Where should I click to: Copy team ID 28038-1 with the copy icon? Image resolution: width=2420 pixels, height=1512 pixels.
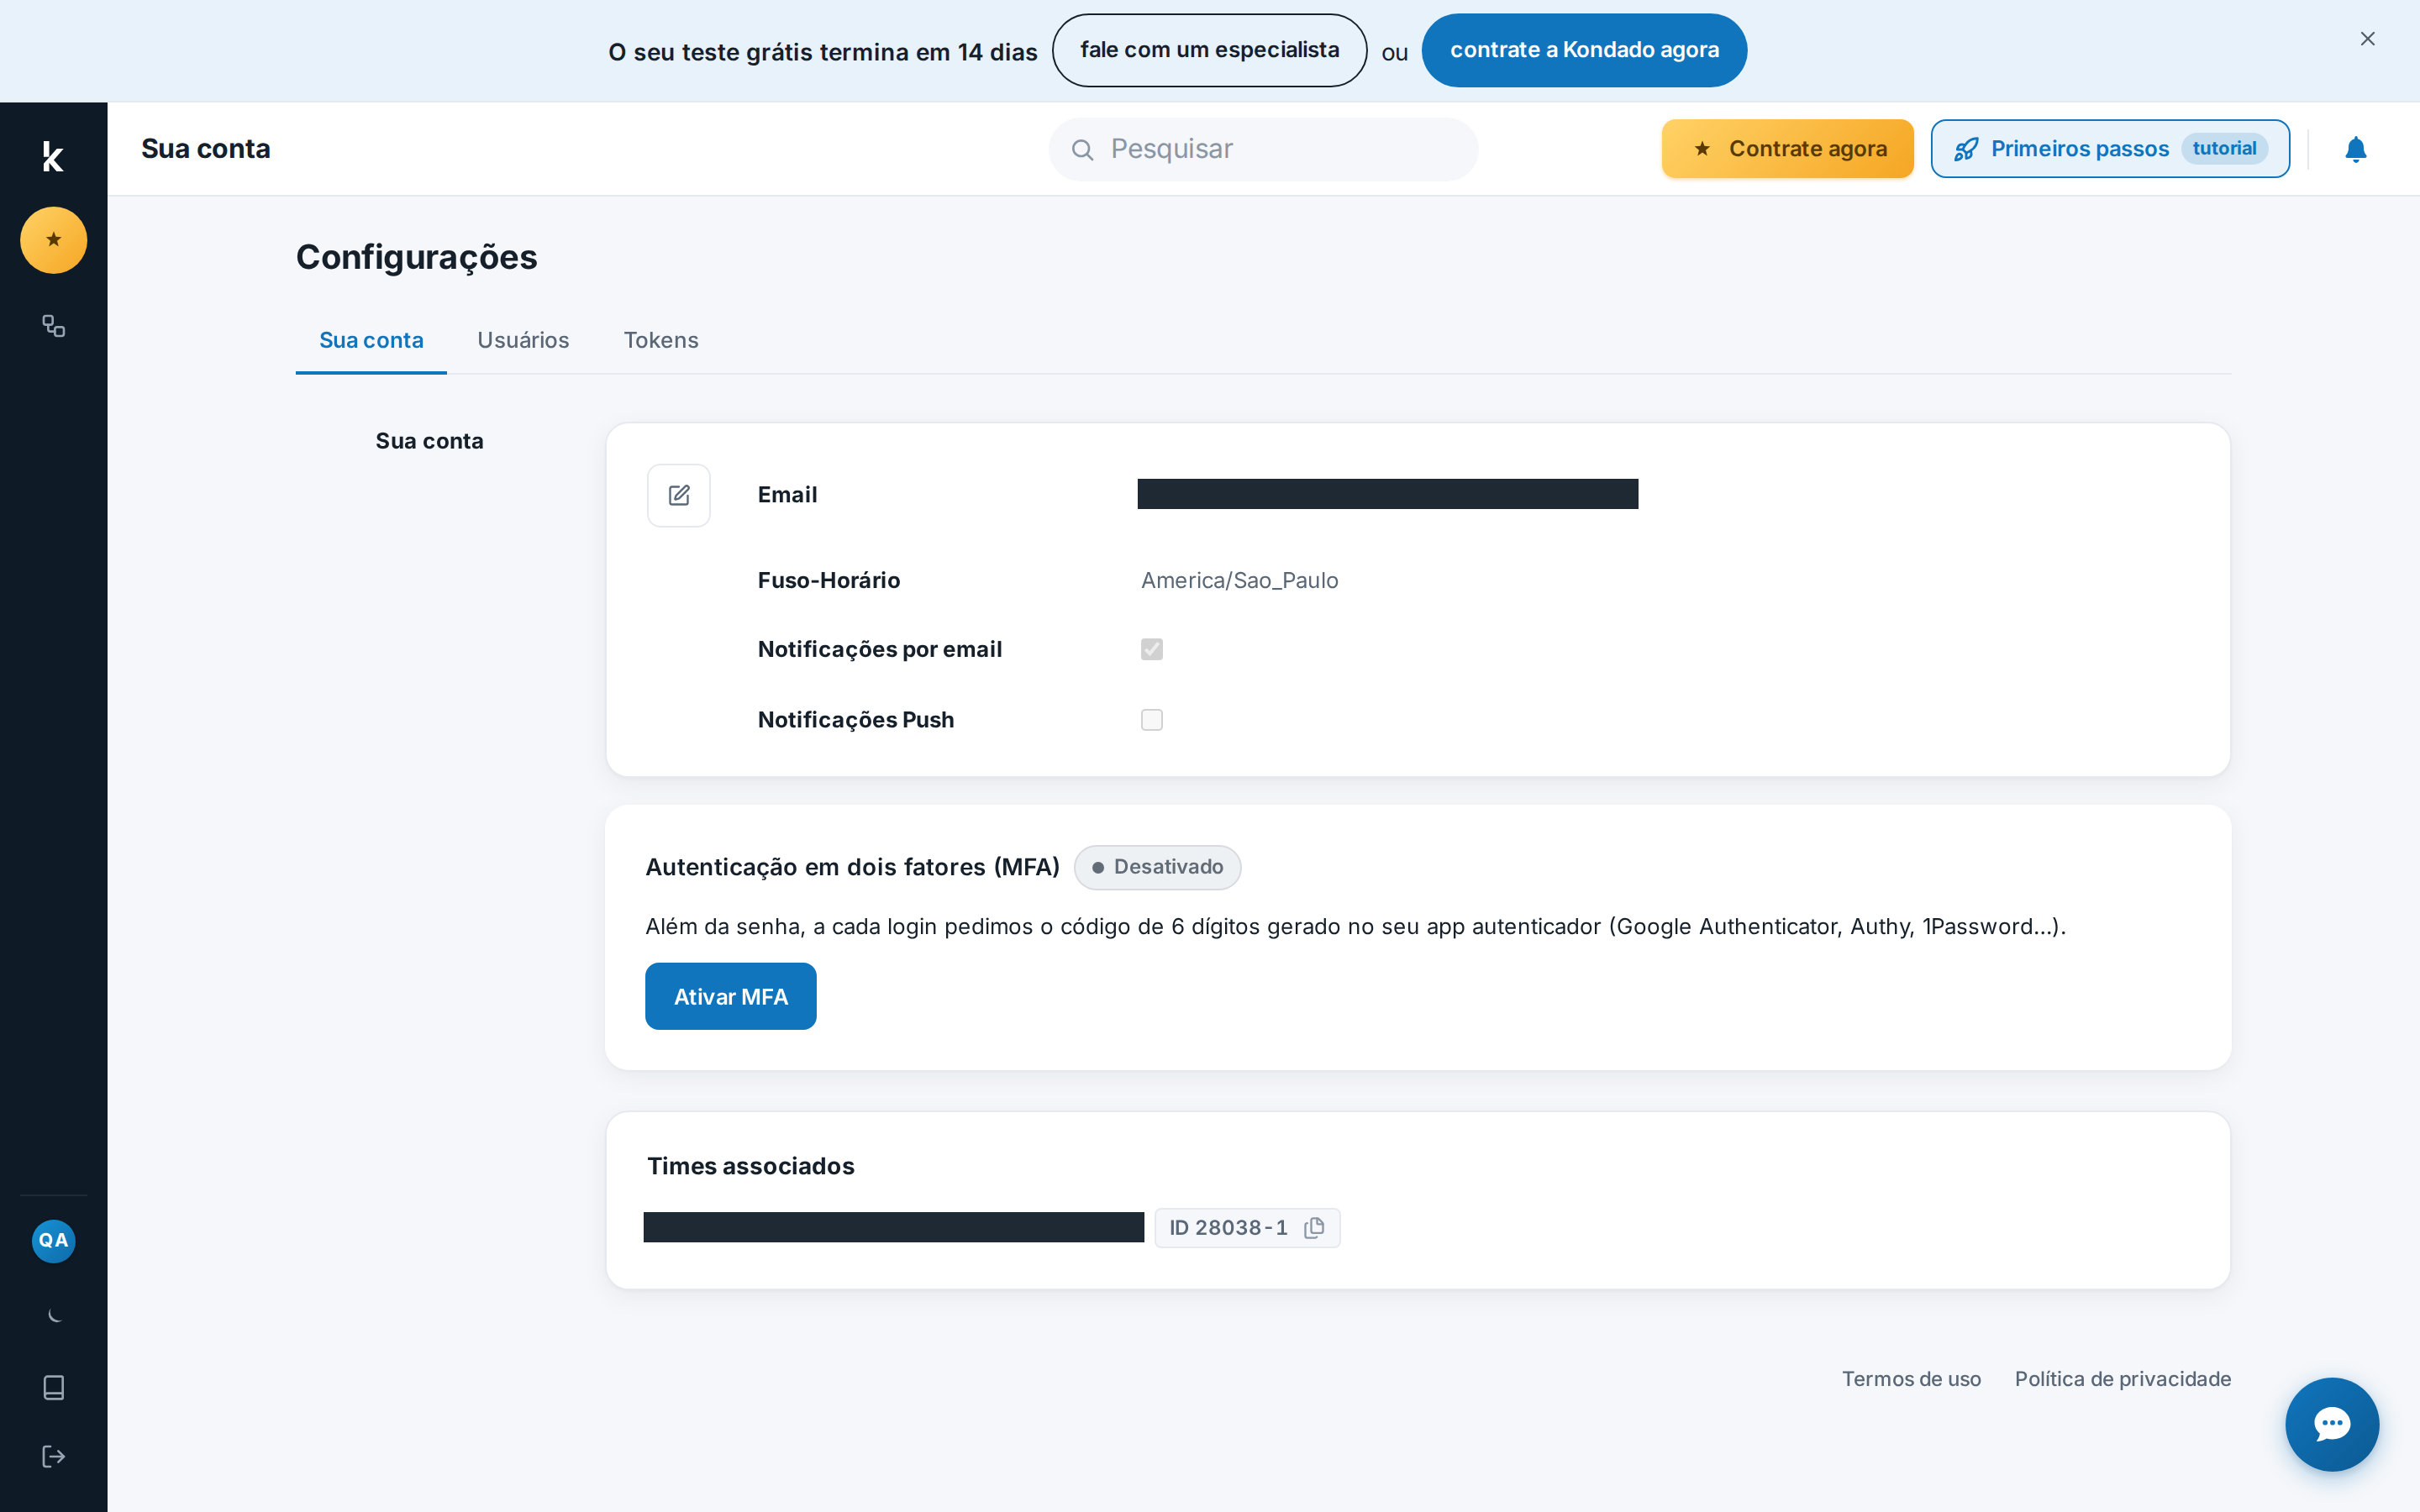1315,1227
